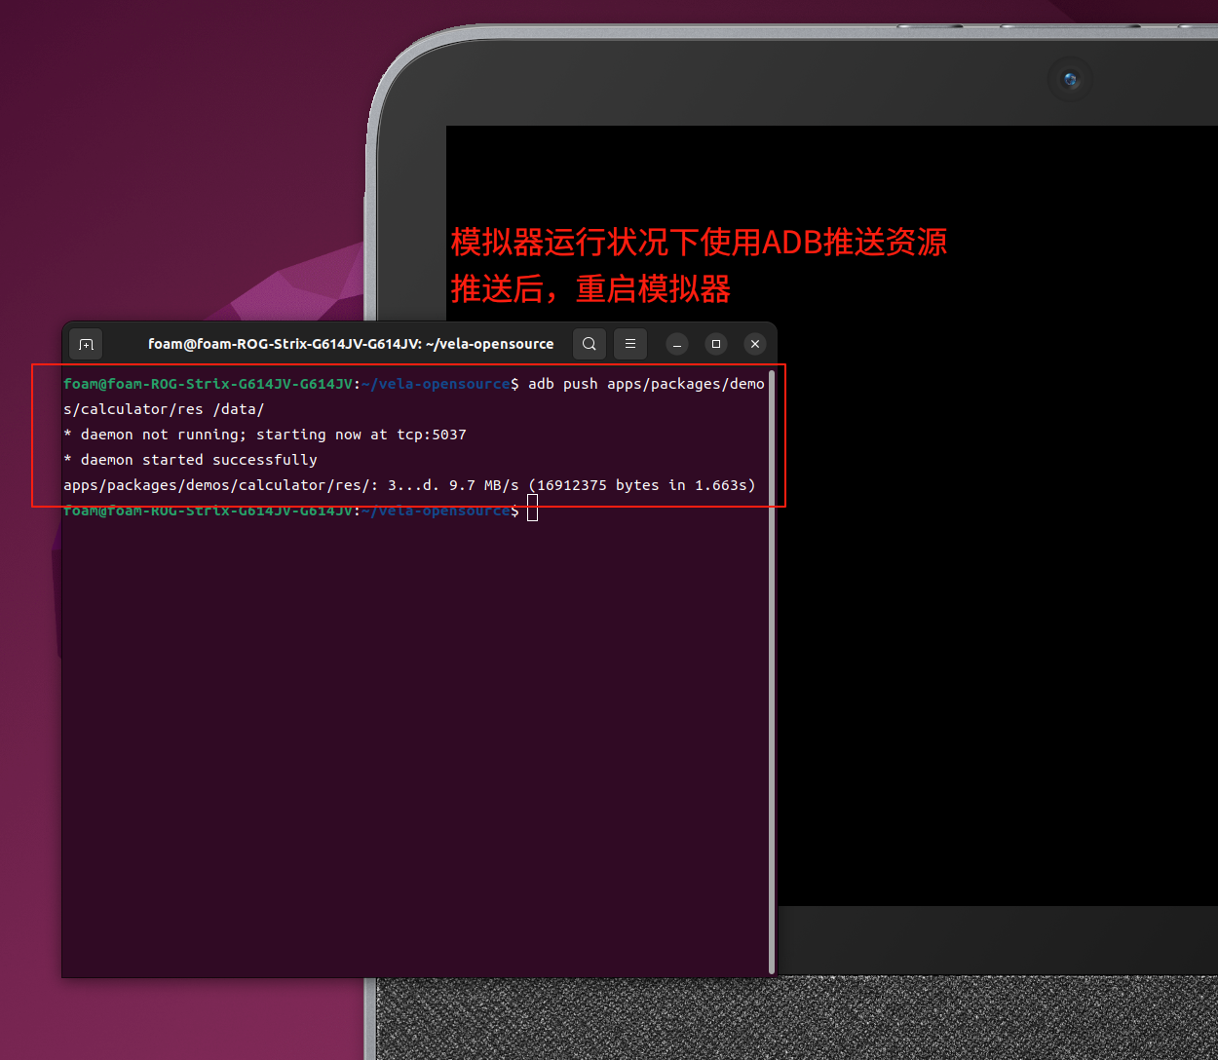Click the 'daemon started successfully' line
Image resolution: width=1218 pixels, height=1060 pixels.
point(190,460)
